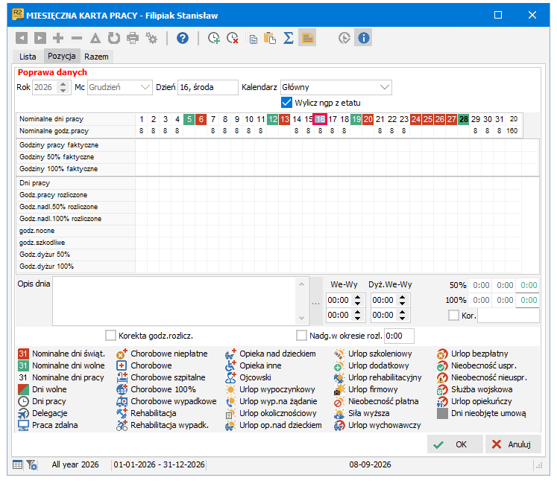Image resolution: width=557 pixels, height=489 pixels.
Task: Delete time entry clock-x icon
Action: [x=233, y=38]
